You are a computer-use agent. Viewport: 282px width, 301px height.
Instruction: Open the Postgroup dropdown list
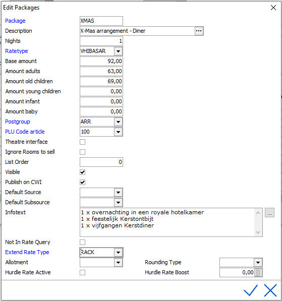click(119, 122)
